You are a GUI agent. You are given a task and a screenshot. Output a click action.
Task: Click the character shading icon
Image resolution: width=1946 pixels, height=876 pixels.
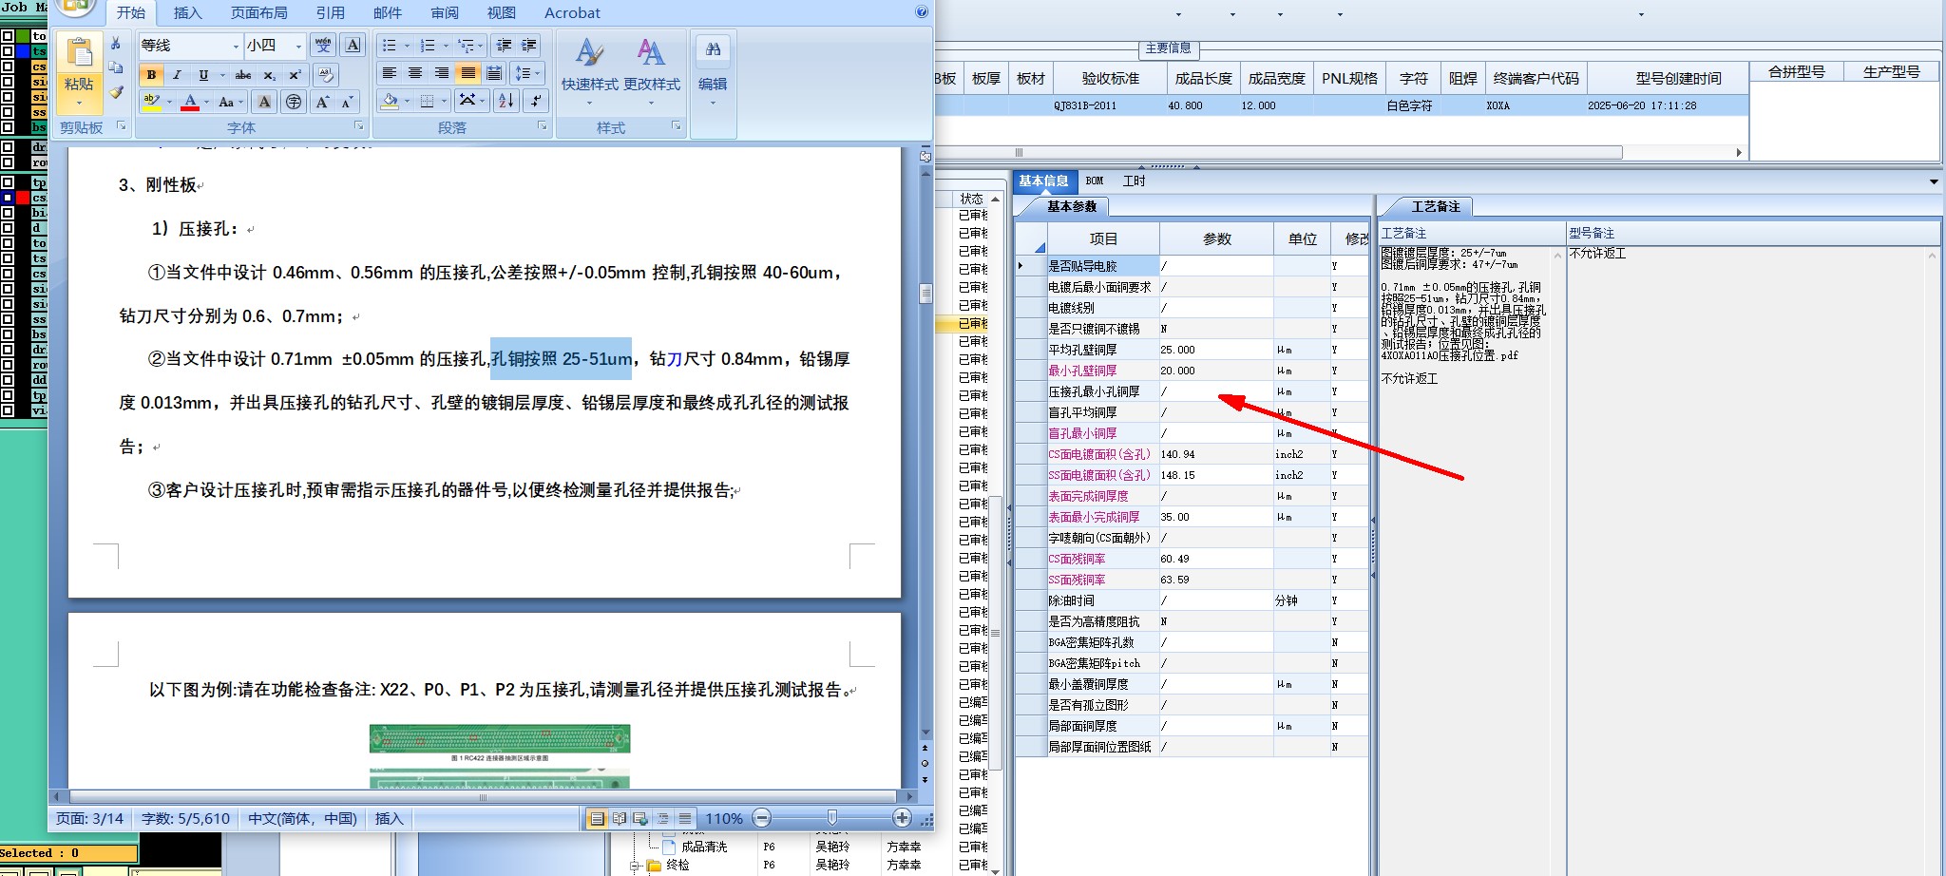pos(265,102)
